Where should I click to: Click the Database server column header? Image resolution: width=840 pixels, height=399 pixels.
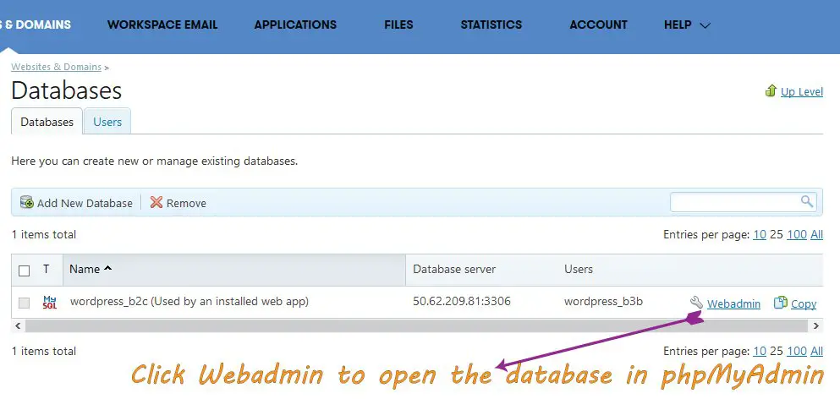coord(454,269)
